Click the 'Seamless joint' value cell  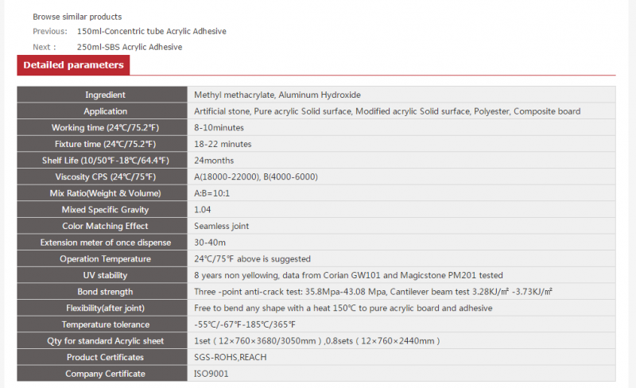tap(401, 226)
